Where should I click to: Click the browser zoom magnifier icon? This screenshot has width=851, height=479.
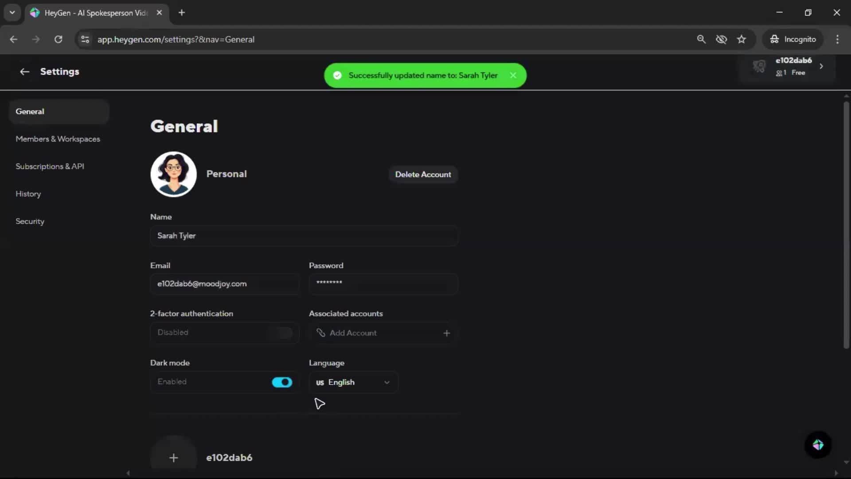(701, 39)
